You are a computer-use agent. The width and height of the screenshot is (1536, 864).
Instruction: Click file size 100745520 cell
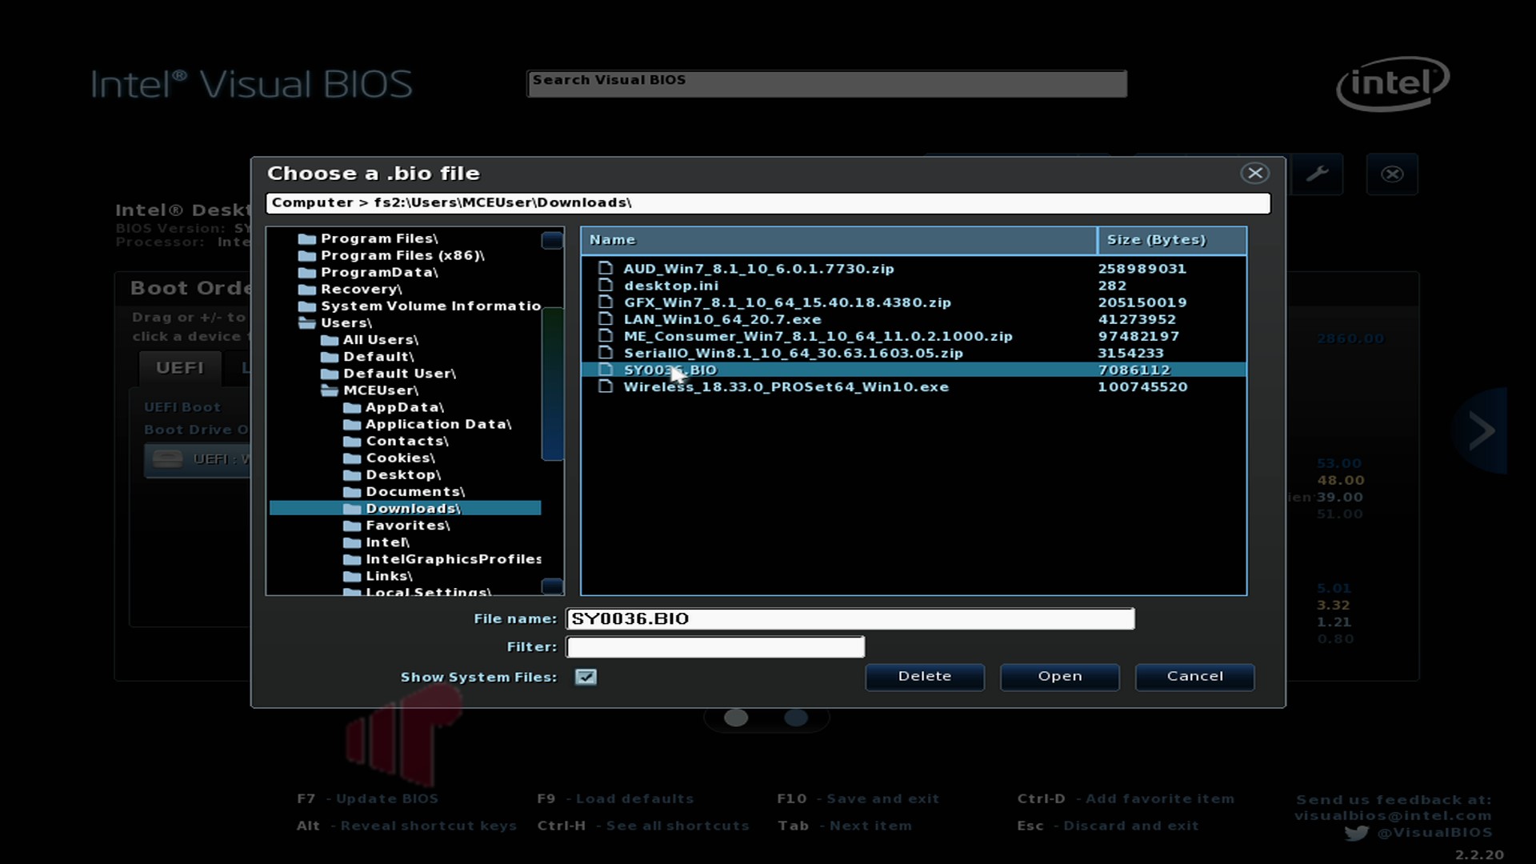(x=1142, y=386)
